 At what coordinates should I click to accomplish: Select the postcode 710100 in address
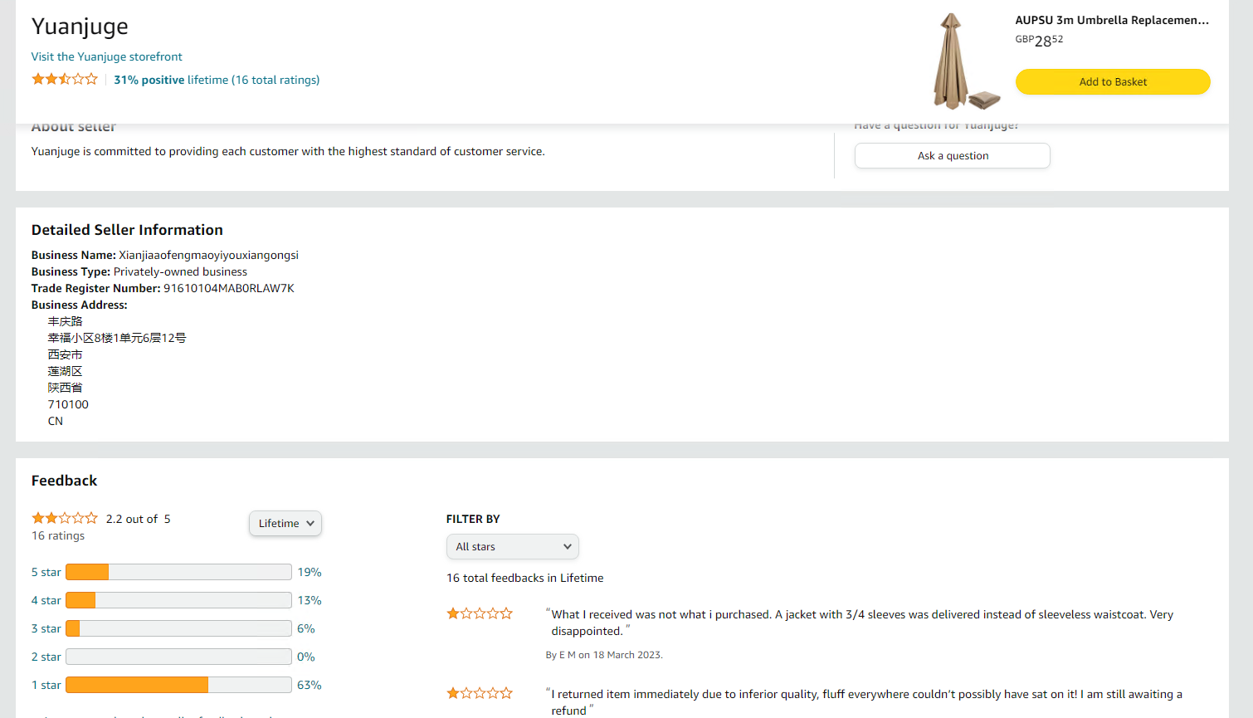68,404
